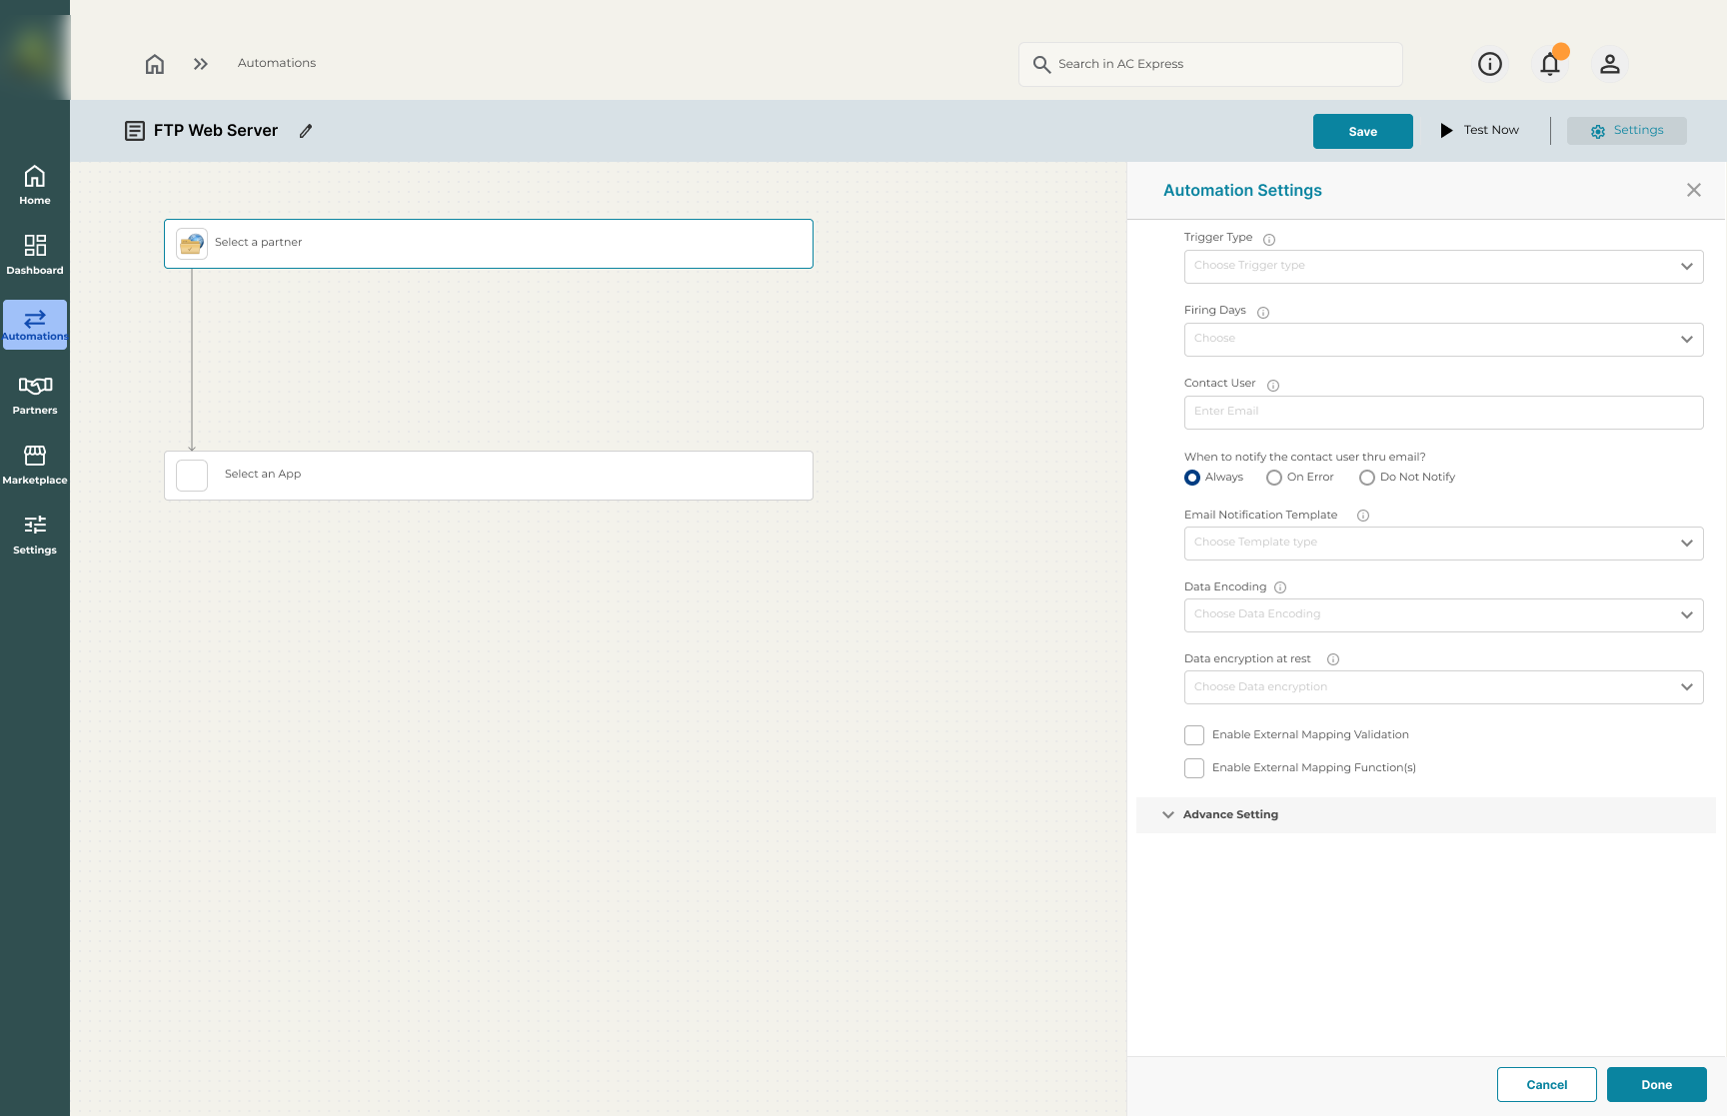Open the user profile icon
The image size is (1727, 1116).
point(1609,64)
